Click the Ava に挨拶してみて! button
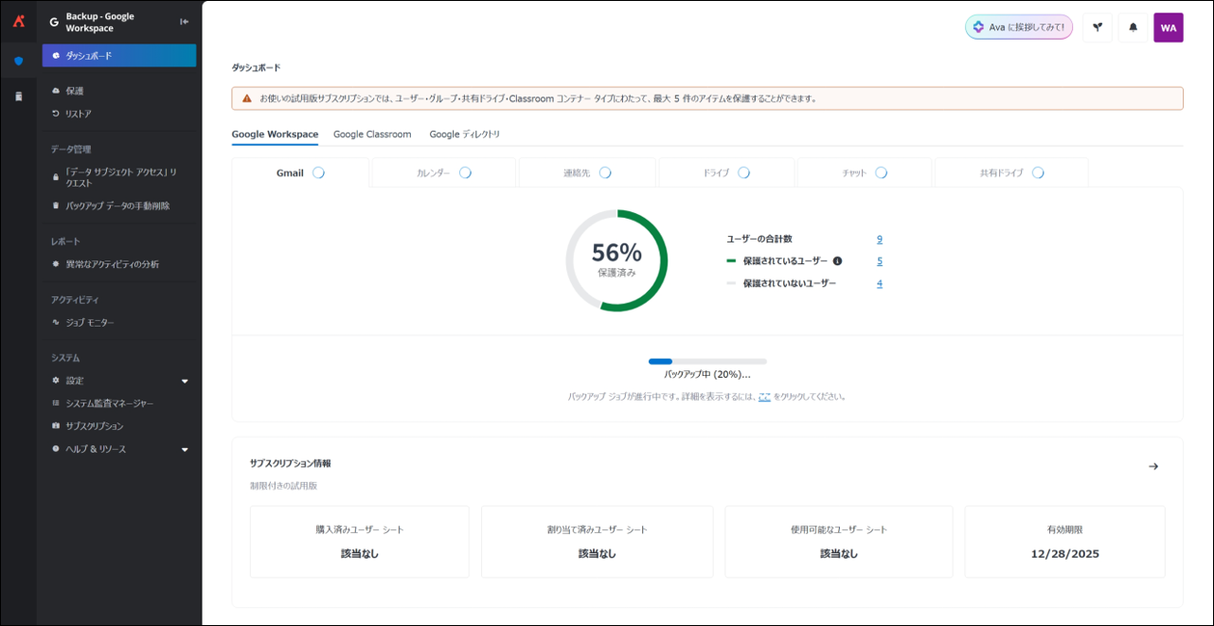This screenshot has height=626, width=1214. (x=1018, y=27)
